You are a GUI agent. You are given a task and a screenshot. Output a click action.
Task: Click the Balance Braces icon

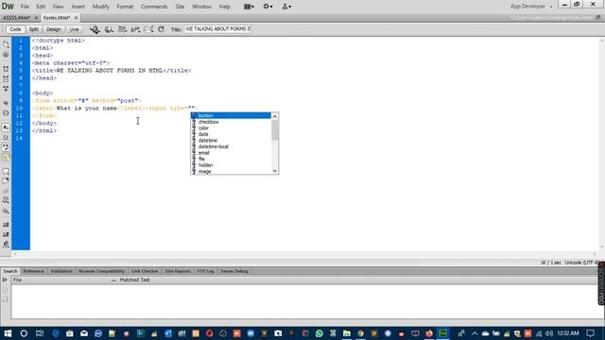click(6, 113)
